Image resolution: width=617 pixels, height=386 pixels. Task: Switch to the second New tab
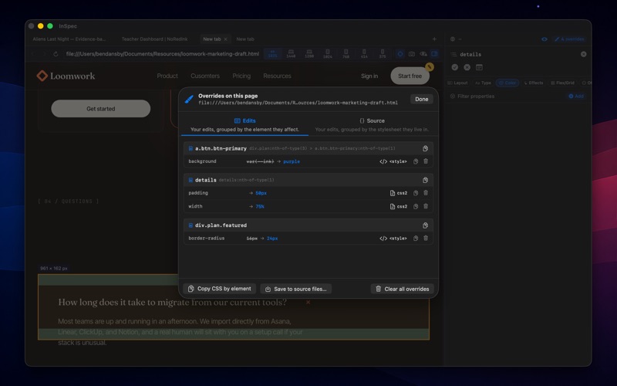pyautogui.click(x=245, y=39)
